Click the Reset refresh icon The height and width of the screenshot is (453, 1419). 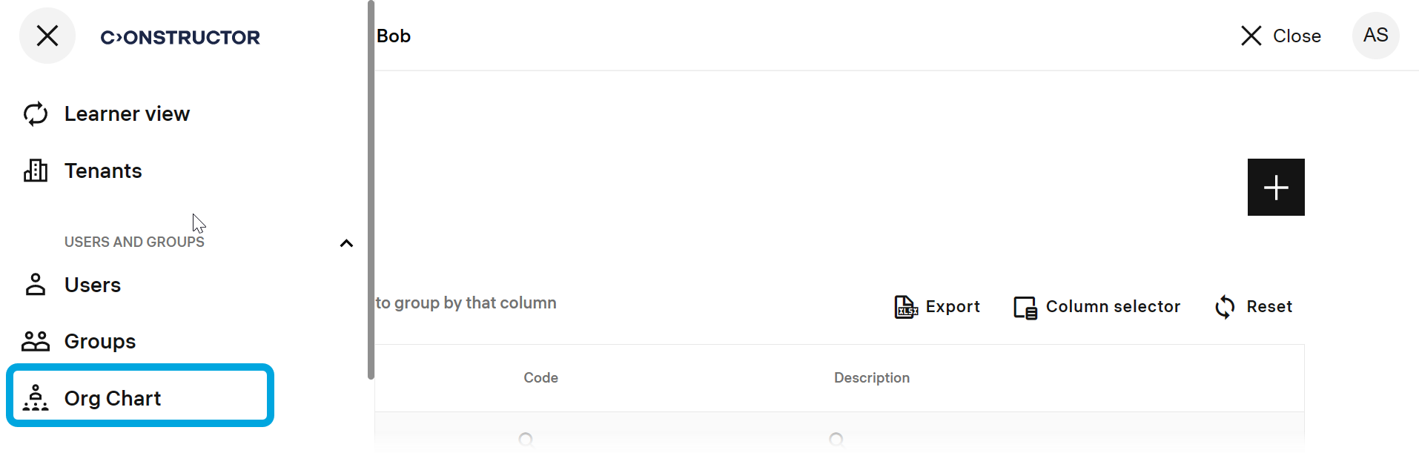(x=1225, y=307)
